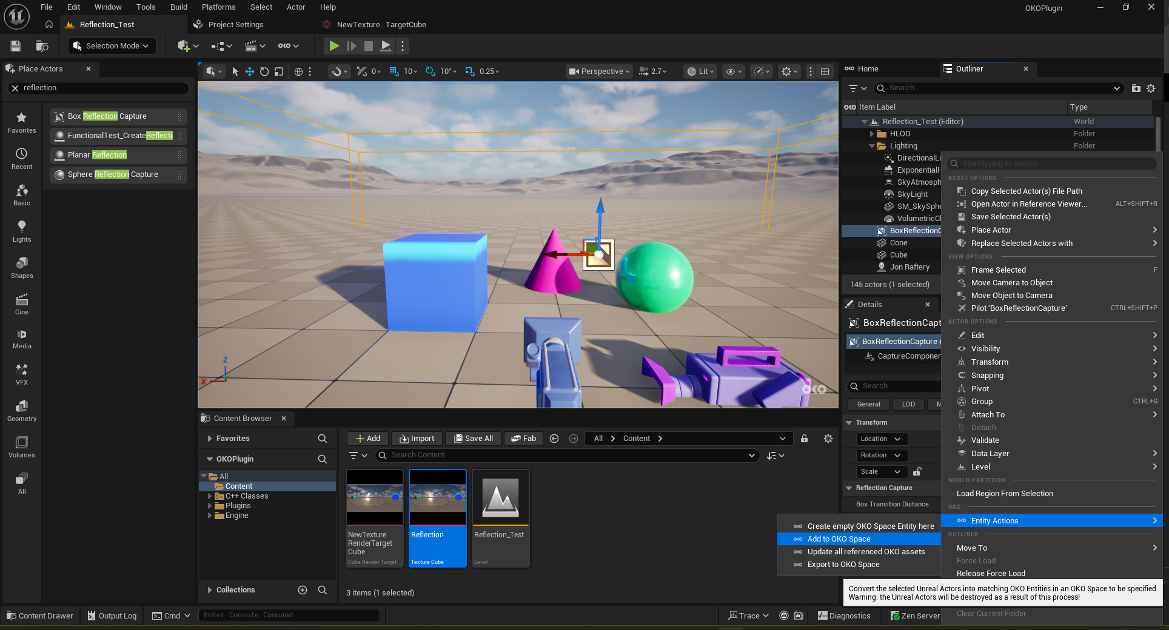This screenshot has width=1169, height=630.
Task: Open the Cine category in Place Actors
Action: click(22, 304)
